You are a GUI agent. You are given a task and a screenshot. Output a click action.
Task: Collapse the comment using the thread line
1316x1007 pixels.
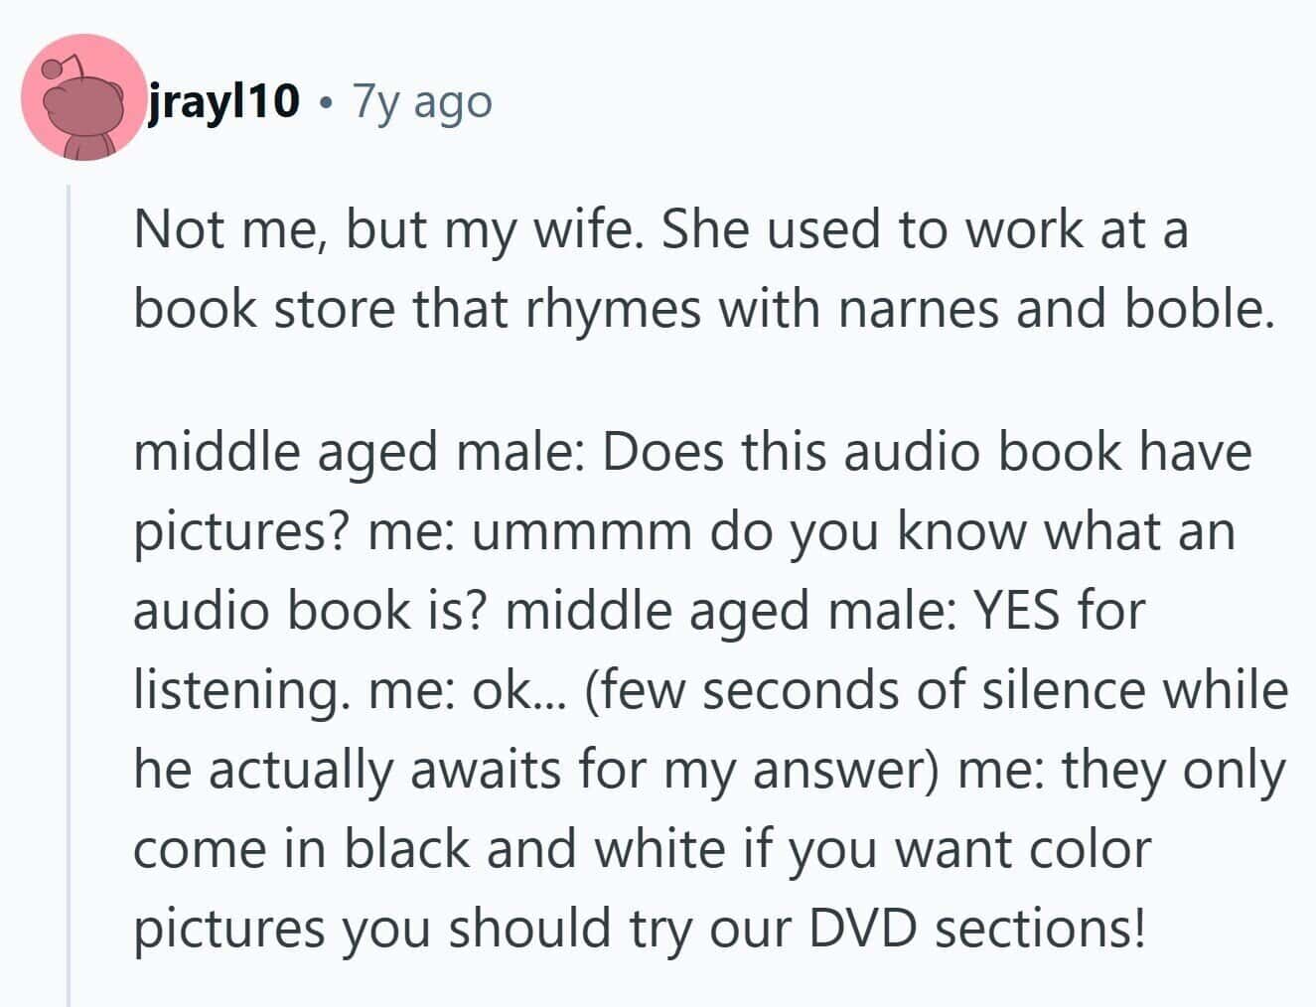[69, 596]
